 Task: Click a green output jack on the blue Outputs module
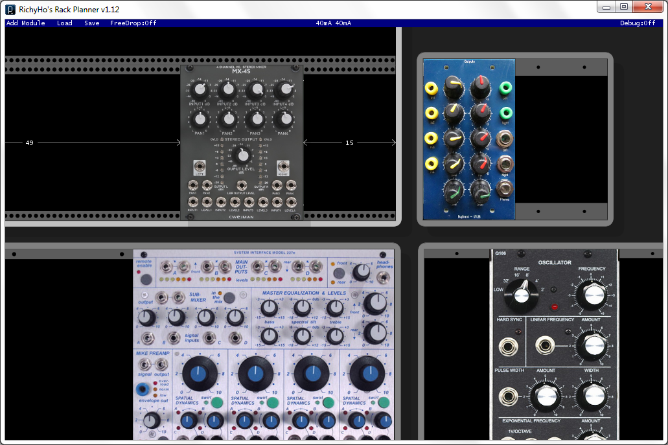pos(506,88)
